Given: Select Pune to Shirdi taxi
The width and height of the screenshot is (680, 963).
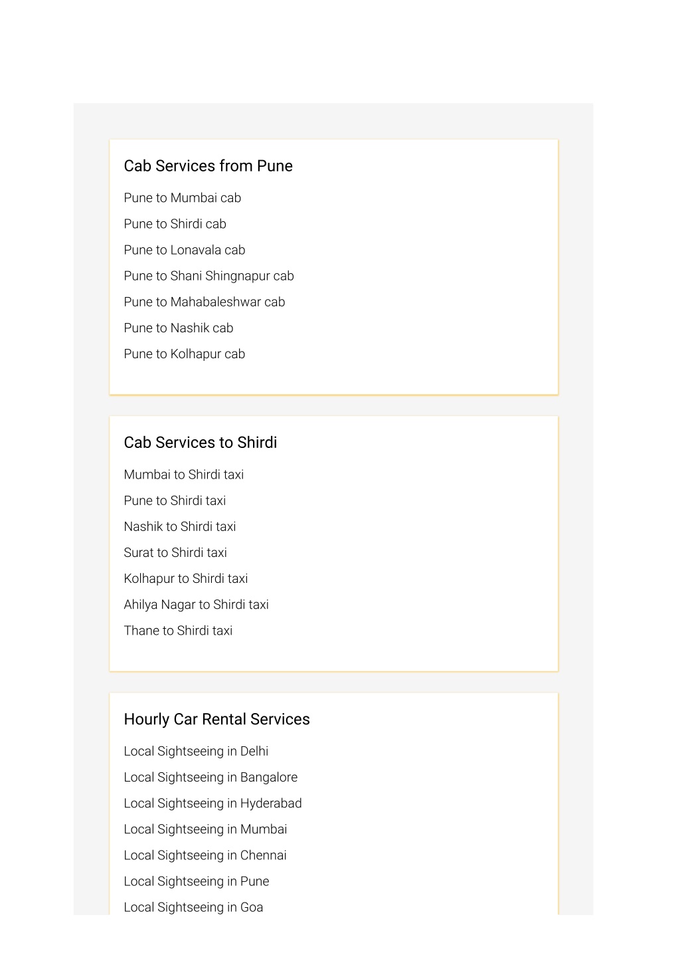Looking at the screenshot, I should click(x=175, y=500).
